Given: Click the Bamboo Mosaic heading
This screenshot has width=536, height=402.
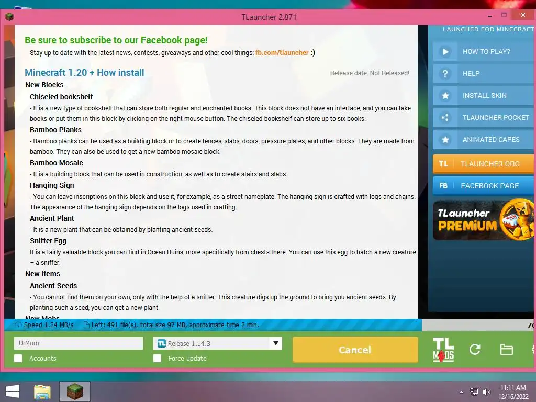Looking at the screenshot, I should click(x=57, y=163).
